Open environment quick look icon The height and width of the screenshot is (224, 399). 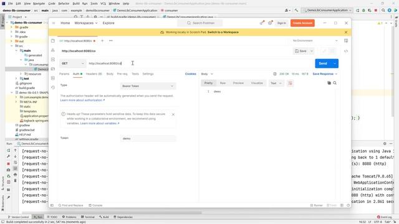pyautogui.click(x=346, y=40)
